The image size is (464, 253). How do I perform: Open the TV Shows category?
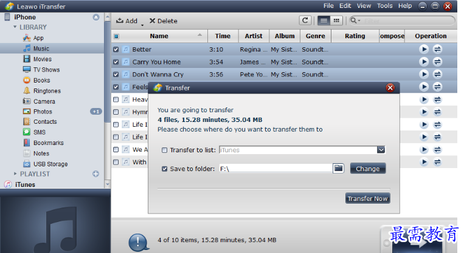pyautogui.click(x=46, y=70)
